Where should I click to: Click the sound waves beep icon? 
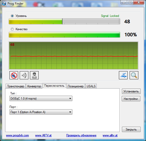click(x=24, y=75)
